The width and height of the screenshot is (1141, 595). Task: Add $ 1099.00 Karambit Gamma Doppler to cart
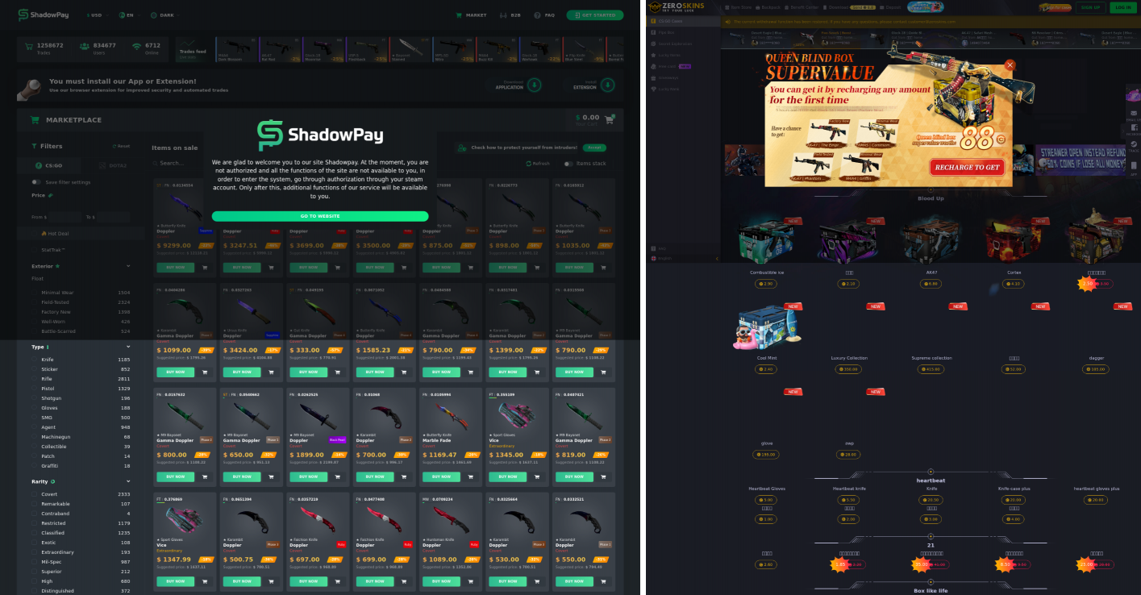tap(204, 372)
